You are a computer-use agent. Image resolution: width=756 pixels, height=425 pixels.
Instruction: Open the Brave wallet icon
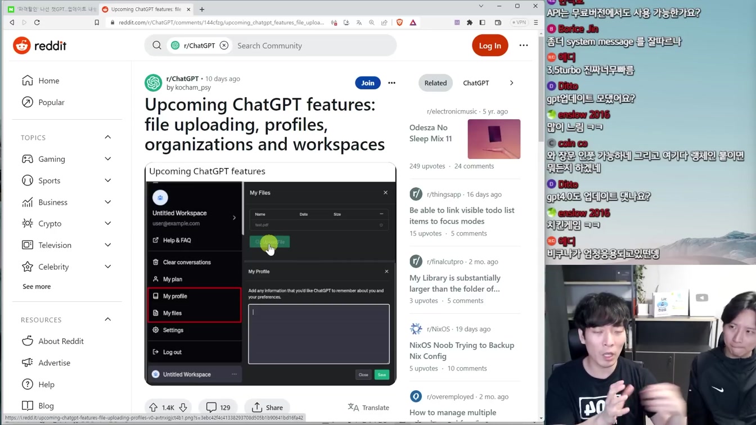point(498,22)
